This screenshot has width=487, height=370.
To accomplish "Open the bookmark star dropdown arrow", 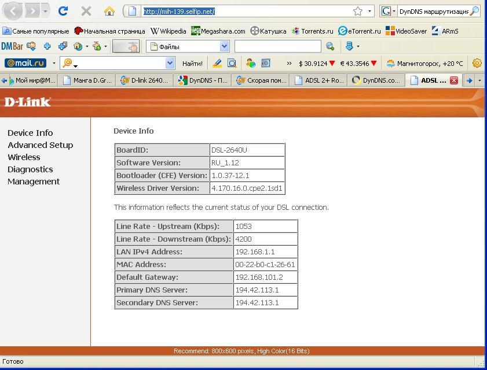I will coord(369,12).
